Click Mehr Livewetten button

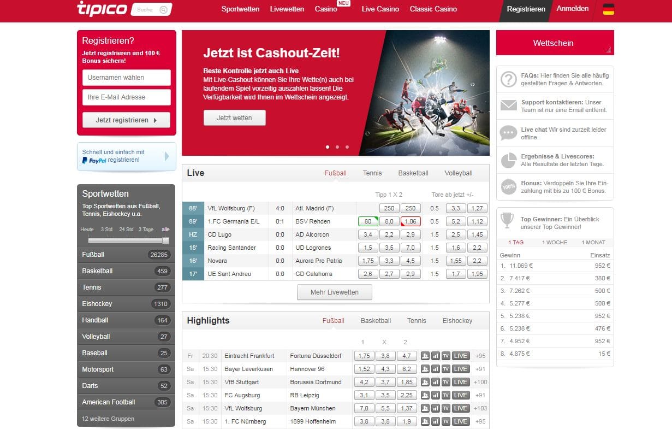pyautogui.click(x=335, y=292)
